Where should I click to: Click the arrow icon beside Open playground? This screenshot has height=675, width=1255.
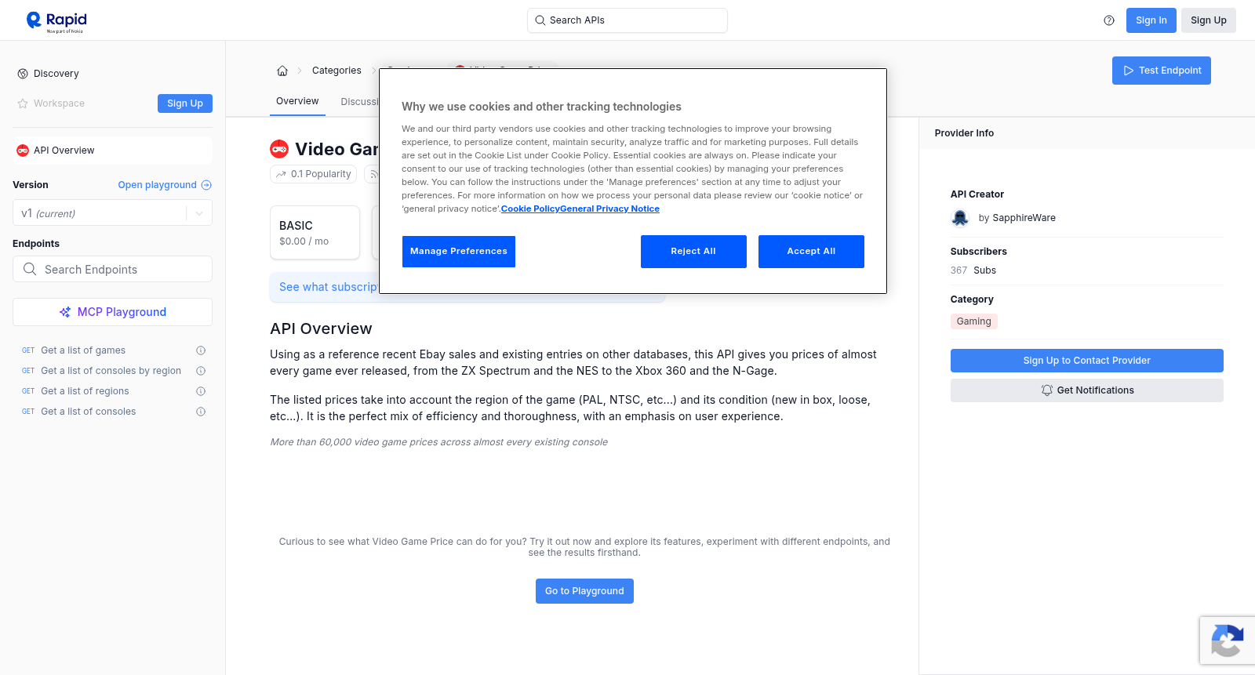[x=206, y=185]
